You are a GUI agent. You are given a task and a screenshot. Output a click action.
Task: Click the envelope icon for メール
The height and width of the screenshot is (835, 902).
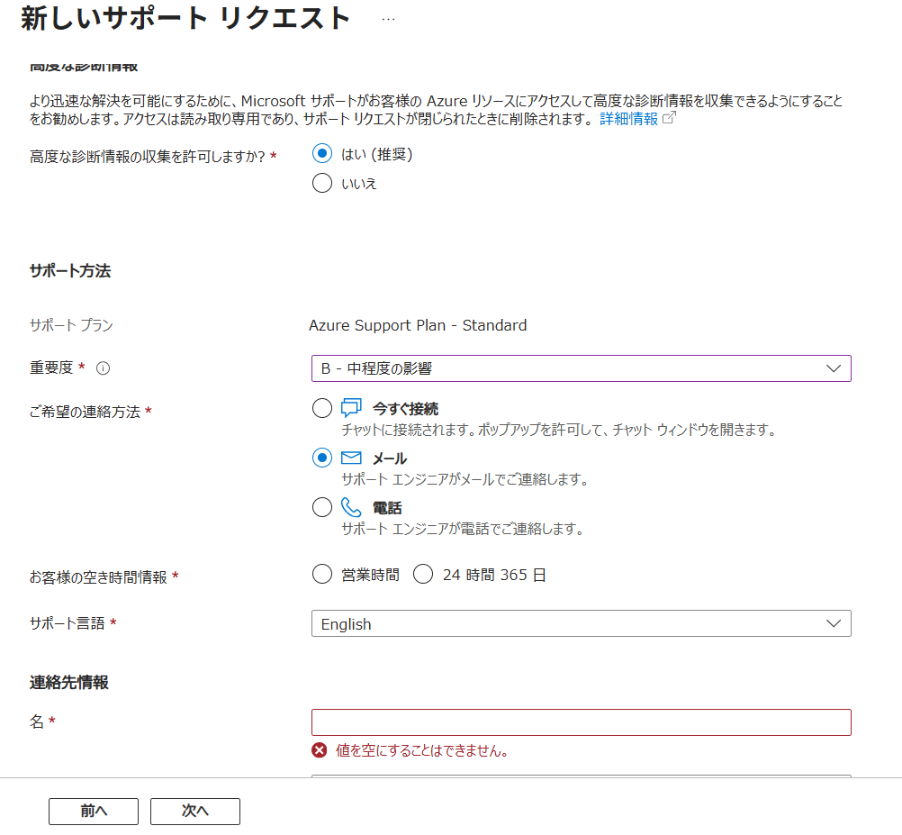[351, 458]
